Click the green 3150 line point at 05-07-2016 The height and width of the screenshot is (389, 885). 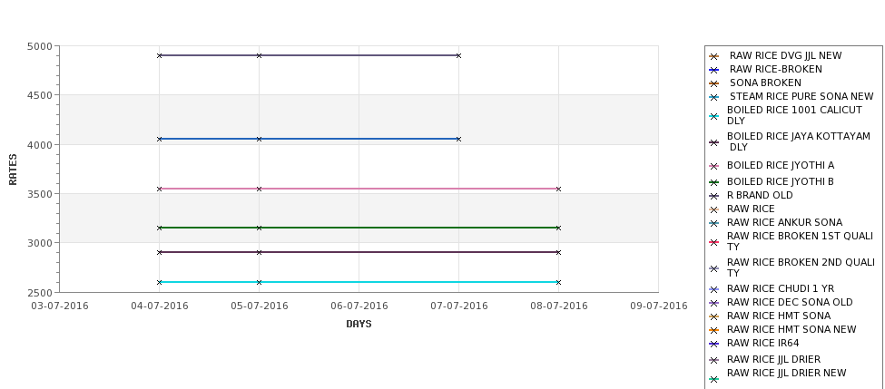tap(259, 228)
